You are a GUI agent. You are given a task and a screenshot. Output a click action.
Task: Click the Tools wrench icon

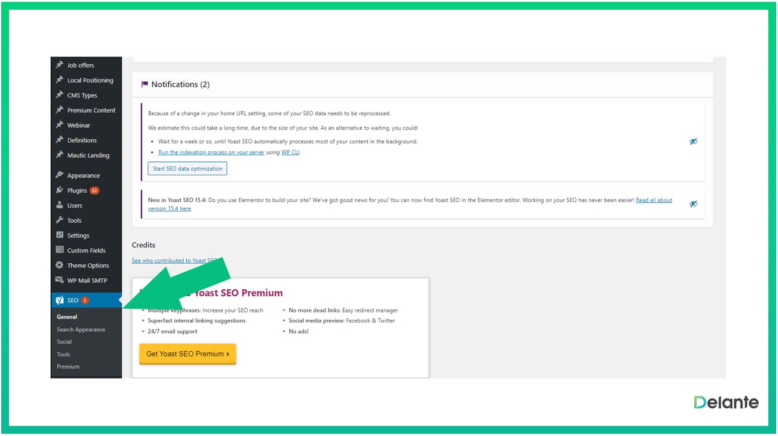(x=60, y=220)
